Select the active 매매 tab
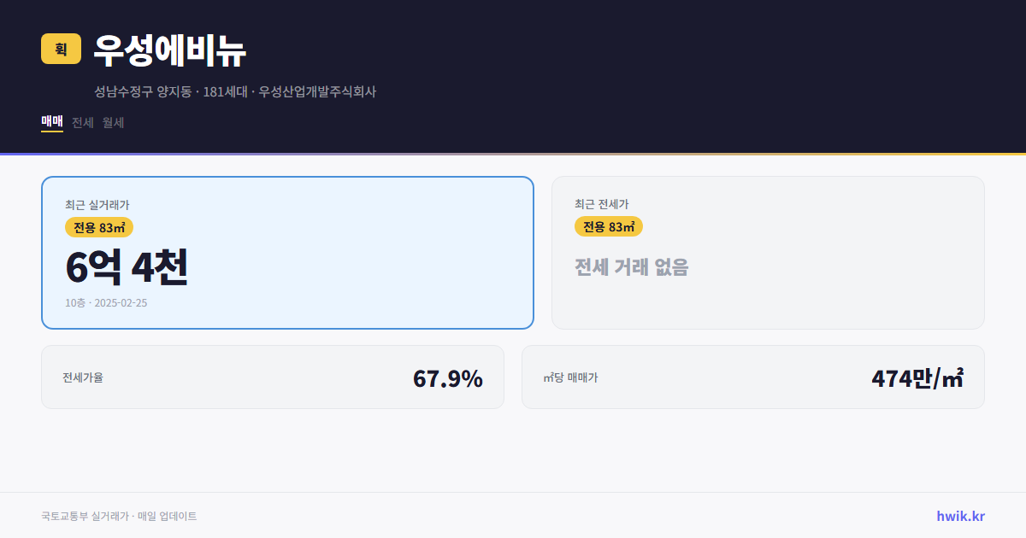This screenshot has height=538, width=1026. click(50, 122)
